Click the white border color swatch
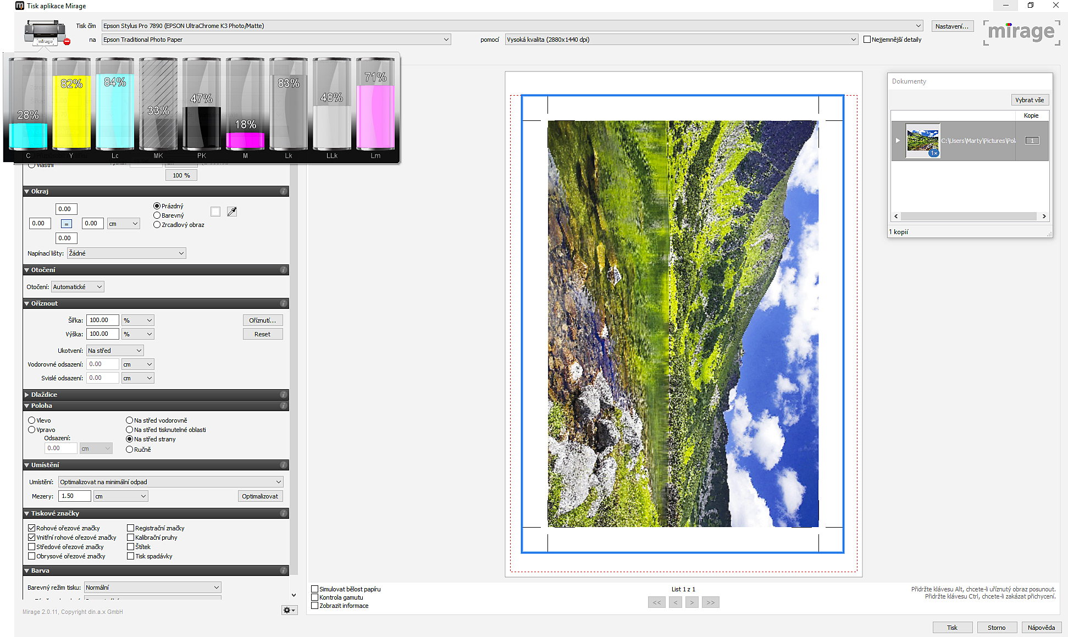 pos(215,212)
